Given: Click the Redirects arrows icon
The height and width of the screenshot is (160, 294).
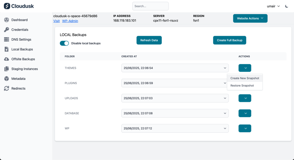Looking at the screenshot, I should (6, 89).
